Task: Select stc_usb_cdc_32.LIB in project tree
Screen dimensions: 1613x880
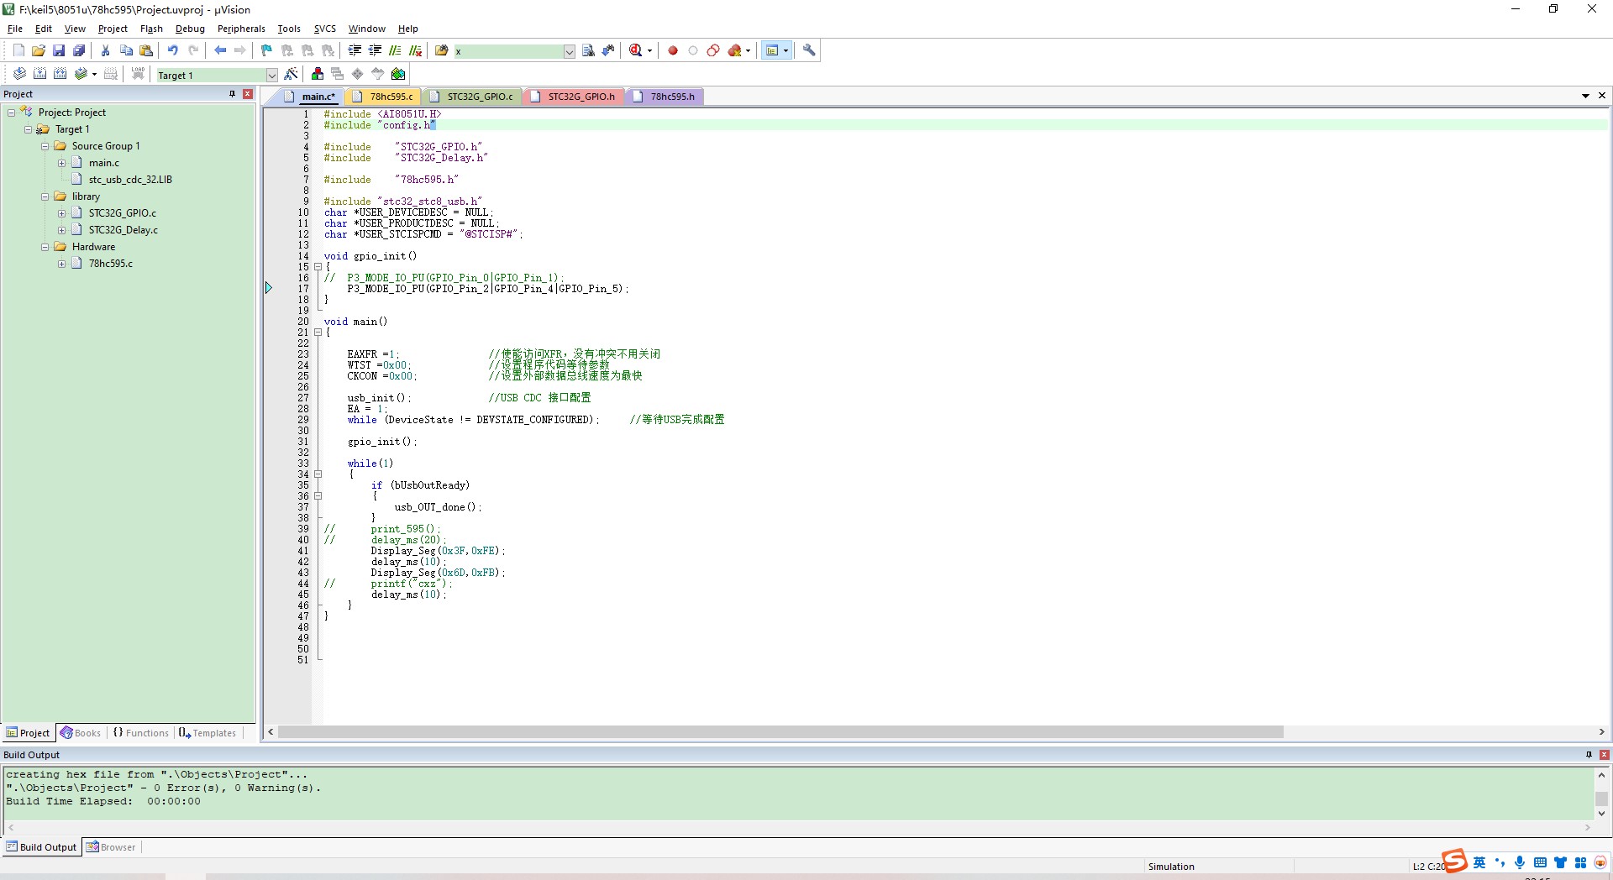Action: click(130, 180)
